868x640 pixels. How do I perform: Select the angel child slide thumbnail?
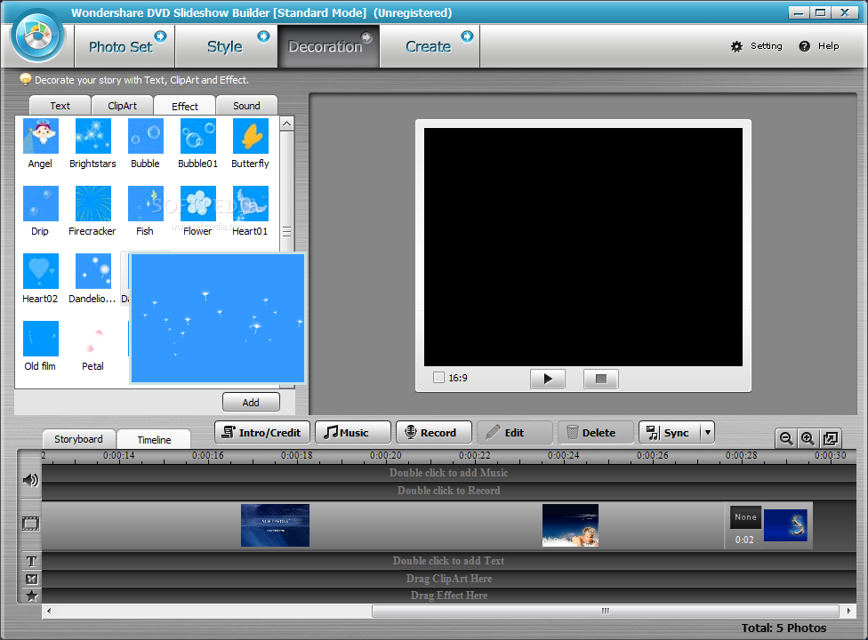coord(570,525)
